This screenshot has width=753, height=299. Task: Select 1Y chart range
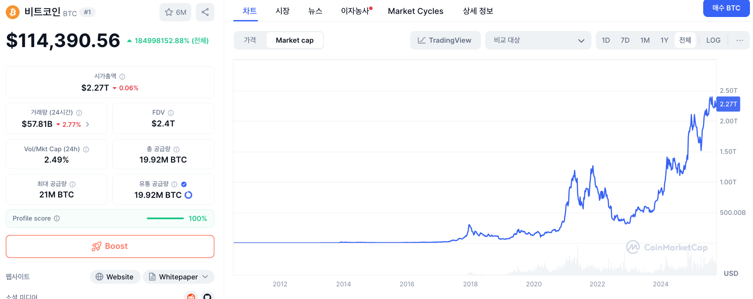click(664, 40)
